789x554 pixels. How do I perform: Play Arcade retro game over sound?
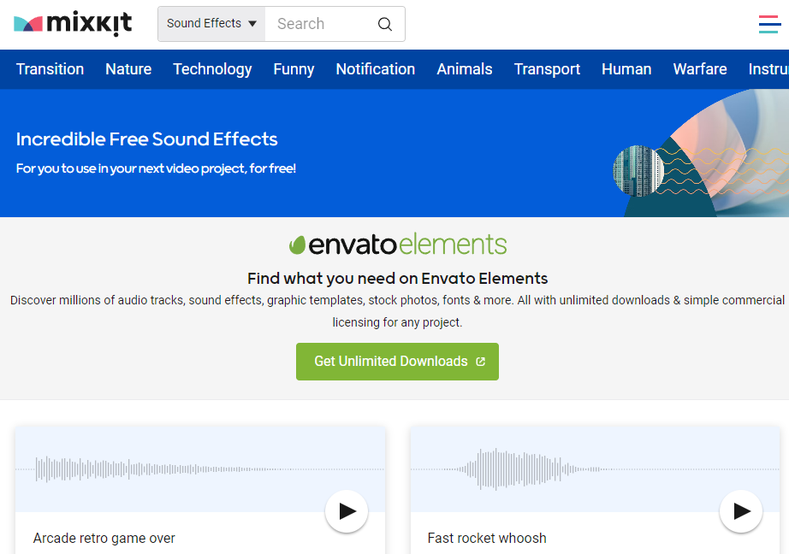(x=347, y=511)
